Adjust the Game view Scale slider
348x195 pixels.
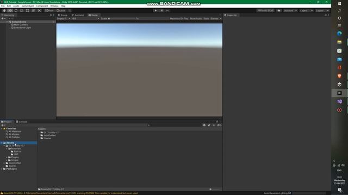tap(122, 18)
